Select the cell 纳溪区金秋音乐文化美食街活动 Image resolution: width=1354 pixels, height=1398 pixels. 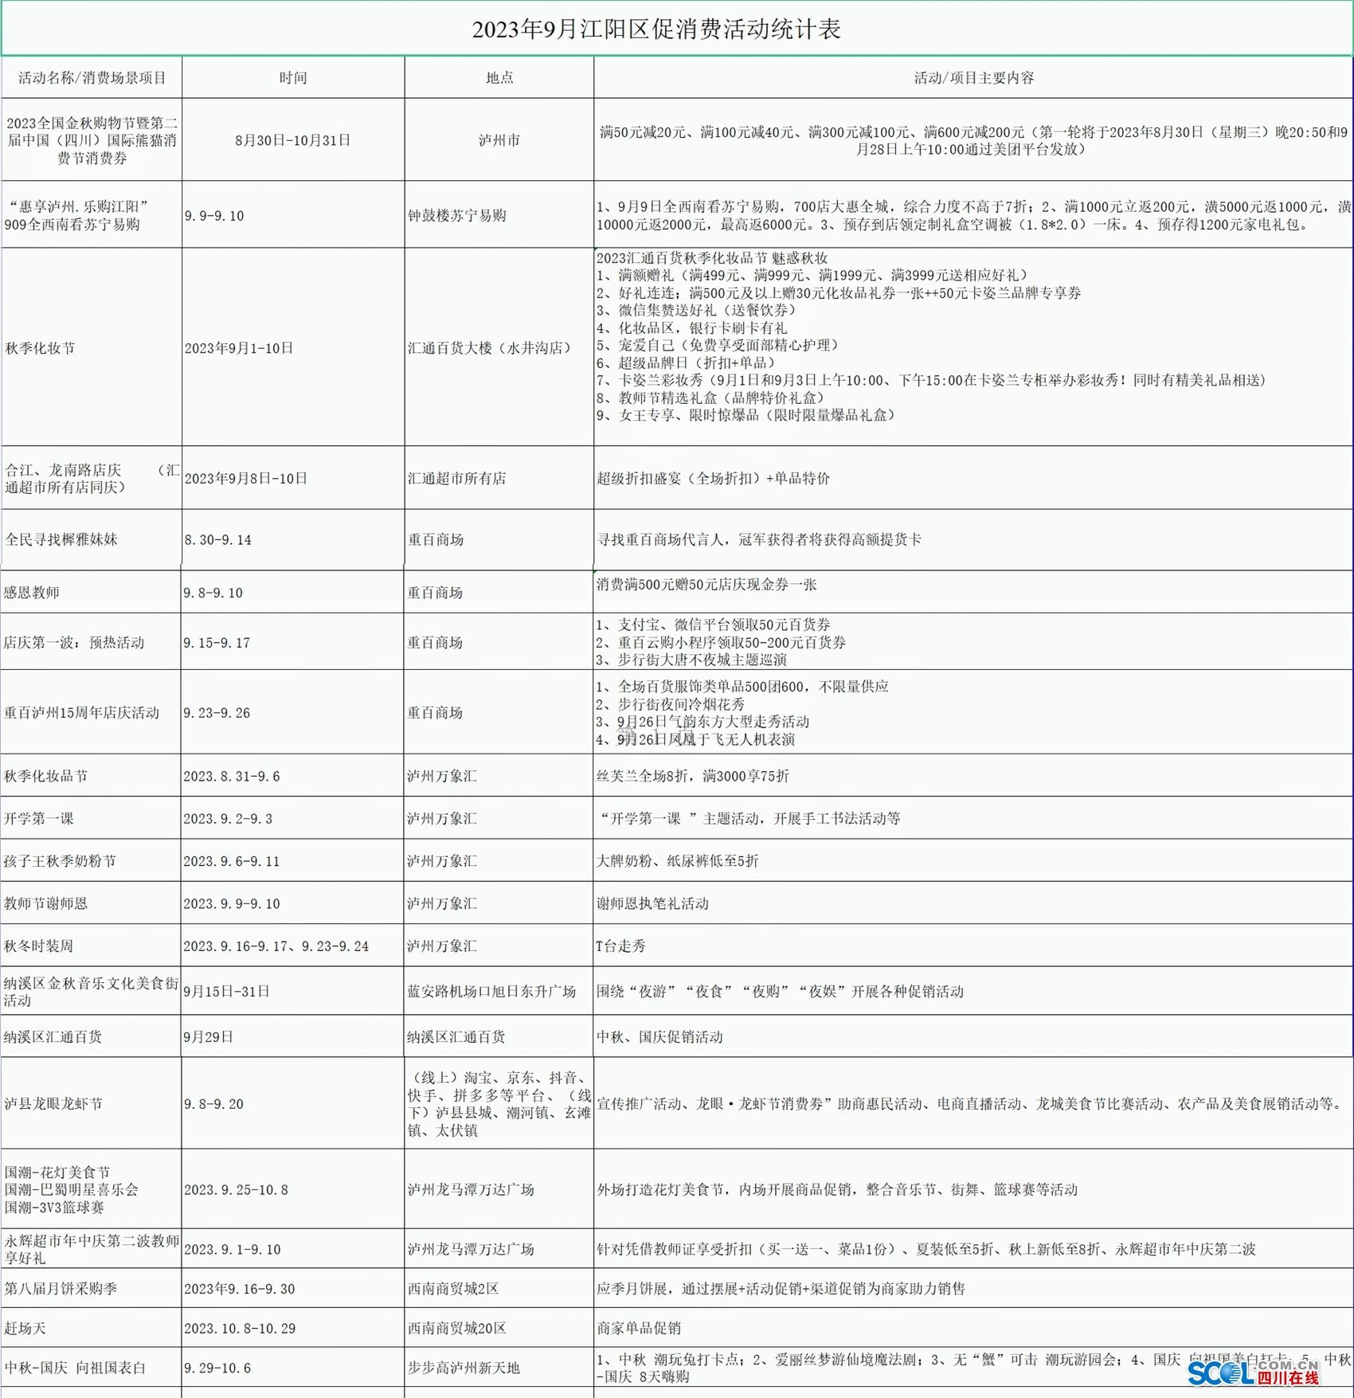pos(92,992)
